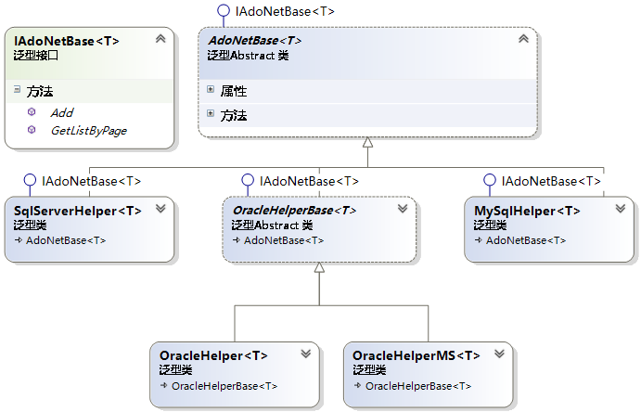The image size is (641, 412).
Task: Click SqlServerHelper<T> class title
Action: point(78,211)
